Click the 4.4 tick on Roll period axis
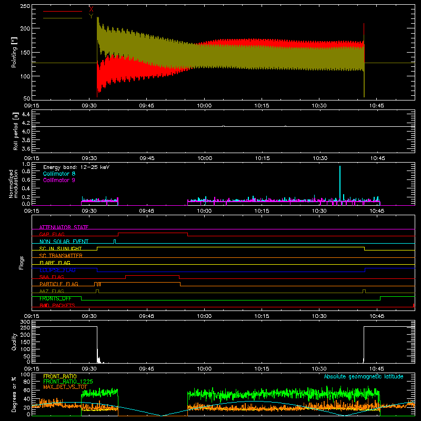The width and height of the screenshot is (421, 421). pyautogui.click(x=26, y=114)
